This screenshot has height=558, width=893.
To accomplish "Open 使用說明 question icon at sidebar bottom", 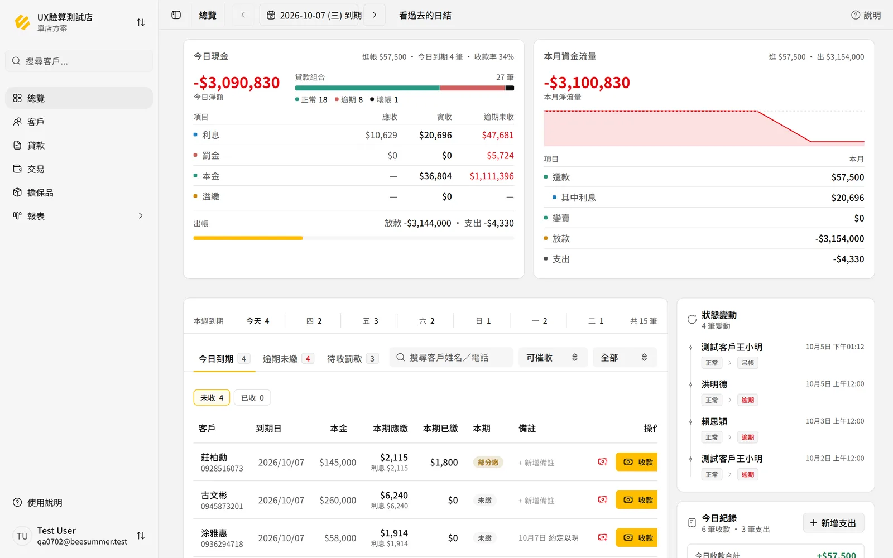I will (x=17, y=502).
